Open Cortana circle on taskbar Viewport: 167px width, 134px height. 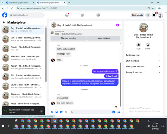tap(9, 126)
